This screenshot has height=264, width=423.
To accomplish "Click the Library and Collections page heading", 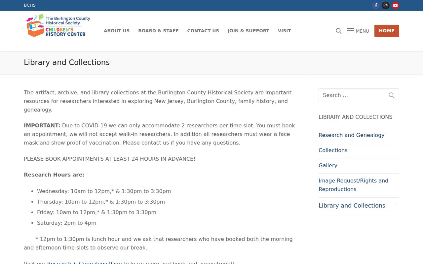I will (x=67, y=62).
